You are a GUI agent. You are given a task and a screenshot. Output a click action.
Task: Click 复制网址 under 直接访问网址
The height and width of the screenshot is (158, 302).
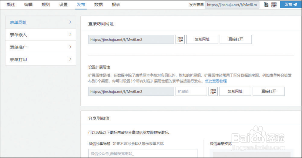[202, 40]
